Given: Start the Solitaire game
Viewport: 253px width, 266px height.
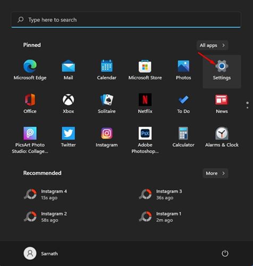Looking at the screenshot, I should coord(107,104).
